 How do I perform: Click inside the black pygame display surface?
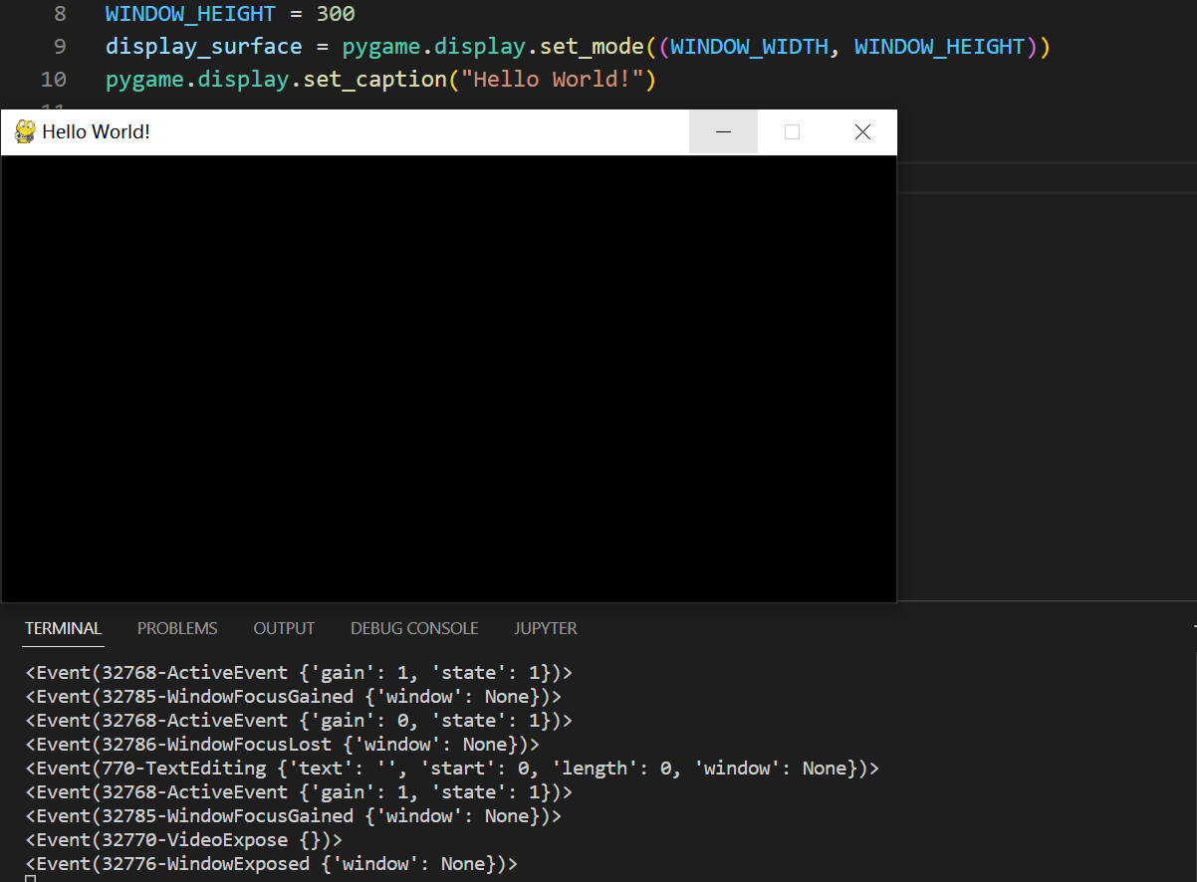tap(448, 378)
